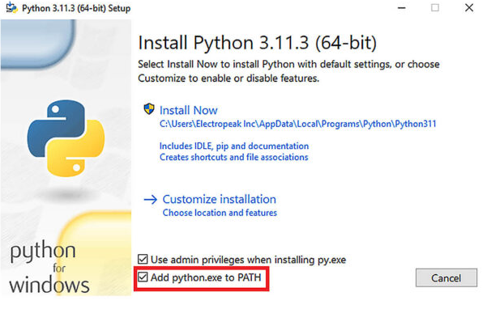The image size is (491, 309).
Task: Click the UAC shield icon beside Install Now
Action: pyautogui.click(x=149, y=109)
